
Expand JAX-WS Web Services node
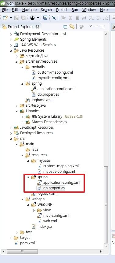coord(11,45)
